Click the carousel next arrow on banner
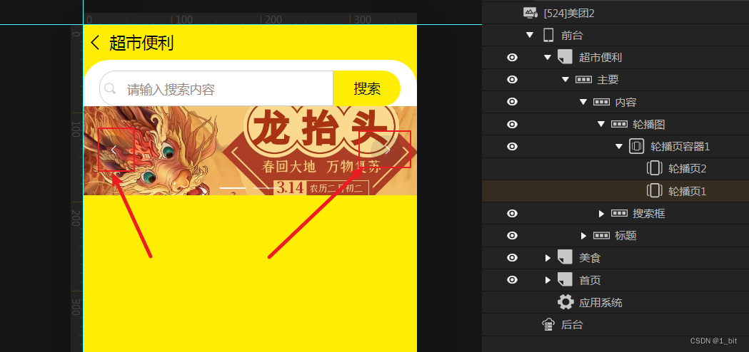This screenshot has width=749, height=352. [x=388, y=150]
